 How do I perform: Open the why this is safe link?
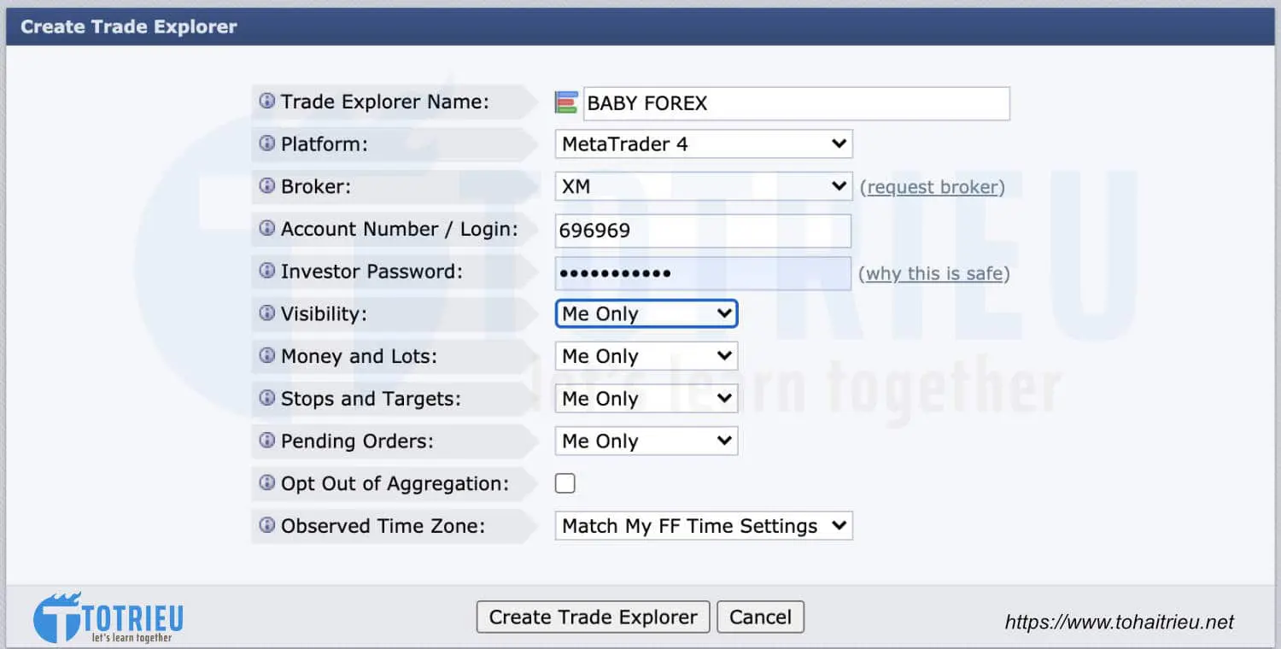tap(934, 274)
